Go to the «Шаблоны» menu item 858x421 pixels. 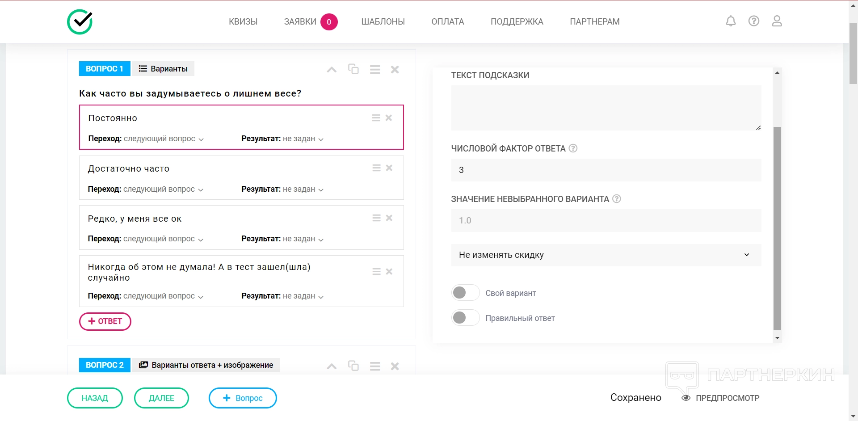[383, 21]
